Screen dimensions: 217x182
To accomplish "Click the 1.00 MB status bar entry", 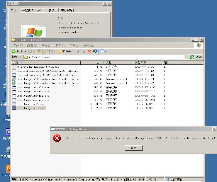I will (152, 180).
